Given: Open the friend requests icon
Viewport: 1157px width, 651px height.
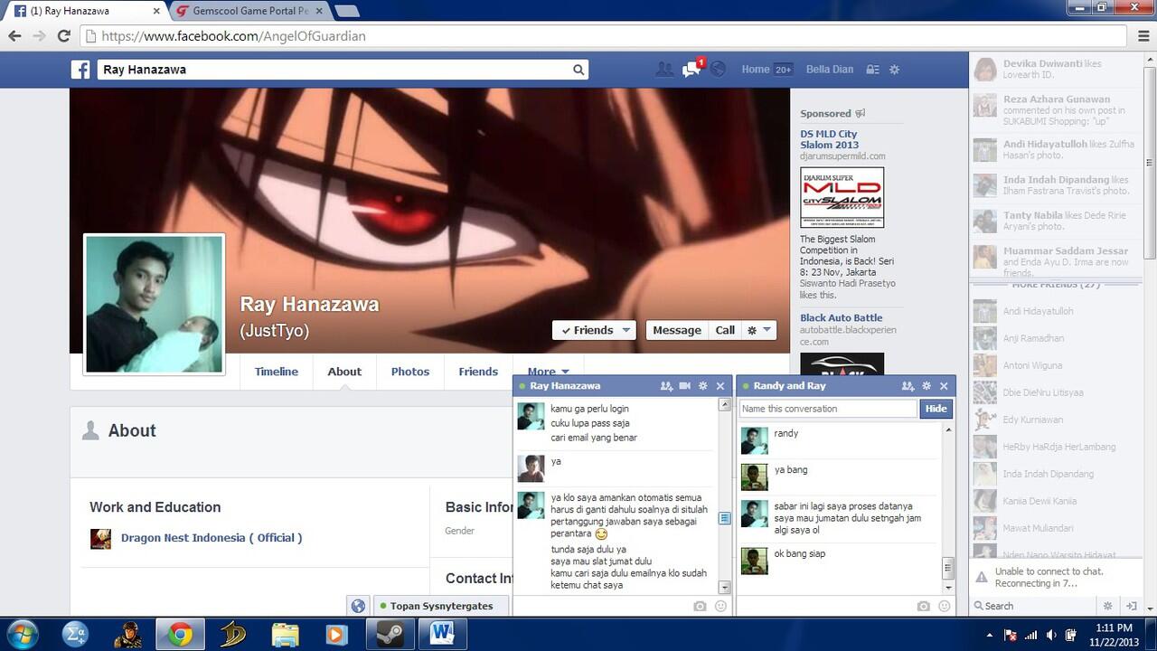Looking at the screenshot, I should (x=664, y=70).
